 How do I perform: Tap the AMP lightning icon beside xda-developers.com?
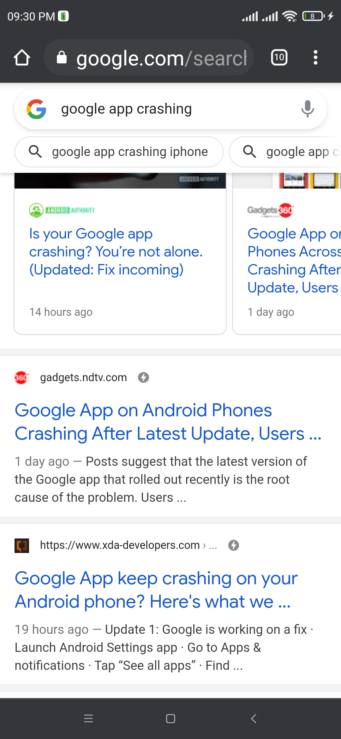click(234, 545)
